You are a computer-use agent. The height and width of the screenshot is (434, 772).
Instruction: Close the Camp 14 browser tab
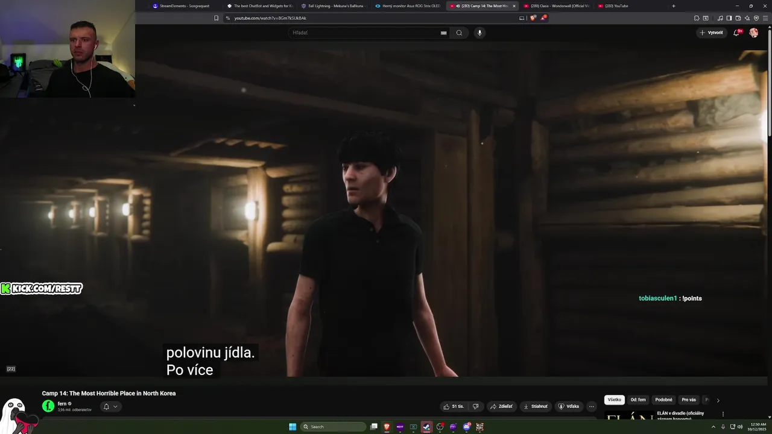[514, 6]
